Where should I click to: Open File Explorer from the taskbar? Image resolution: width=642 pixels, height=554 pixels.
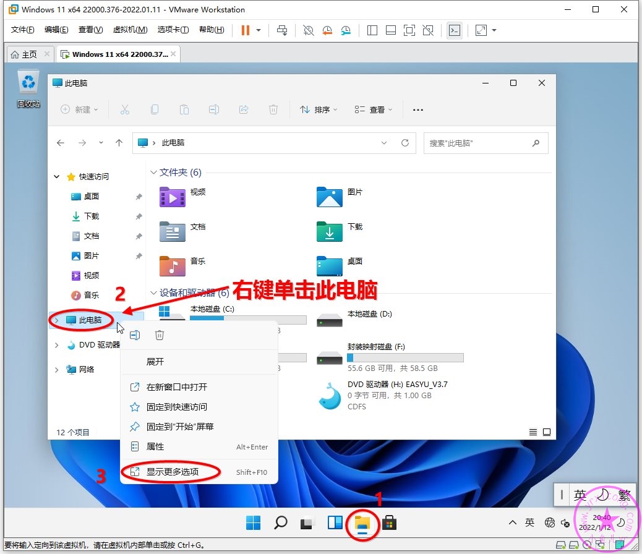[362, 523]
